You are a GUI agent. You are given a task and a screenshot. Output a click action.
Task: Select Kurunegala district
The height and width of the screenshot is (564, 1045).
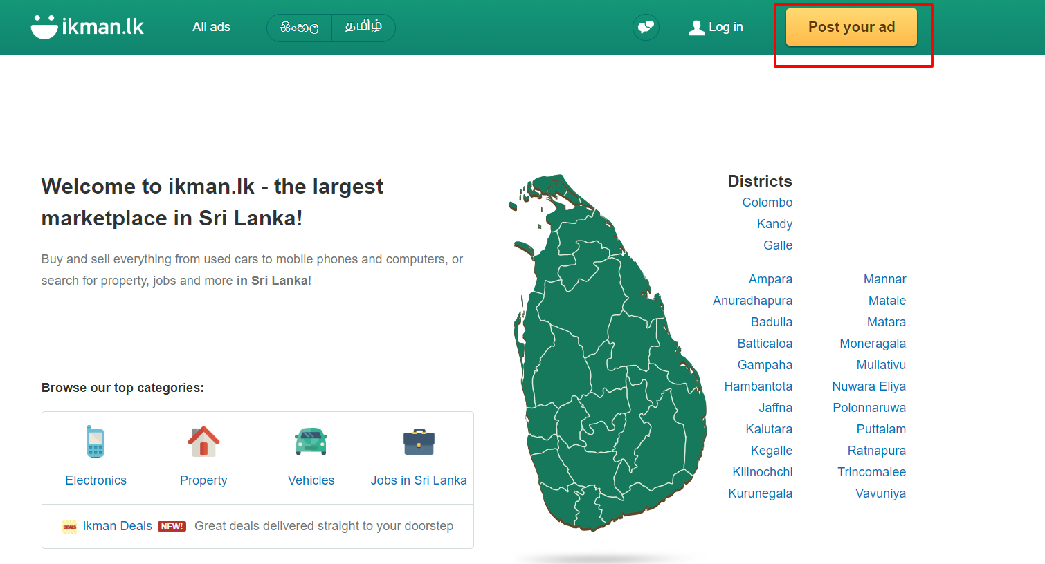[761, 493]
